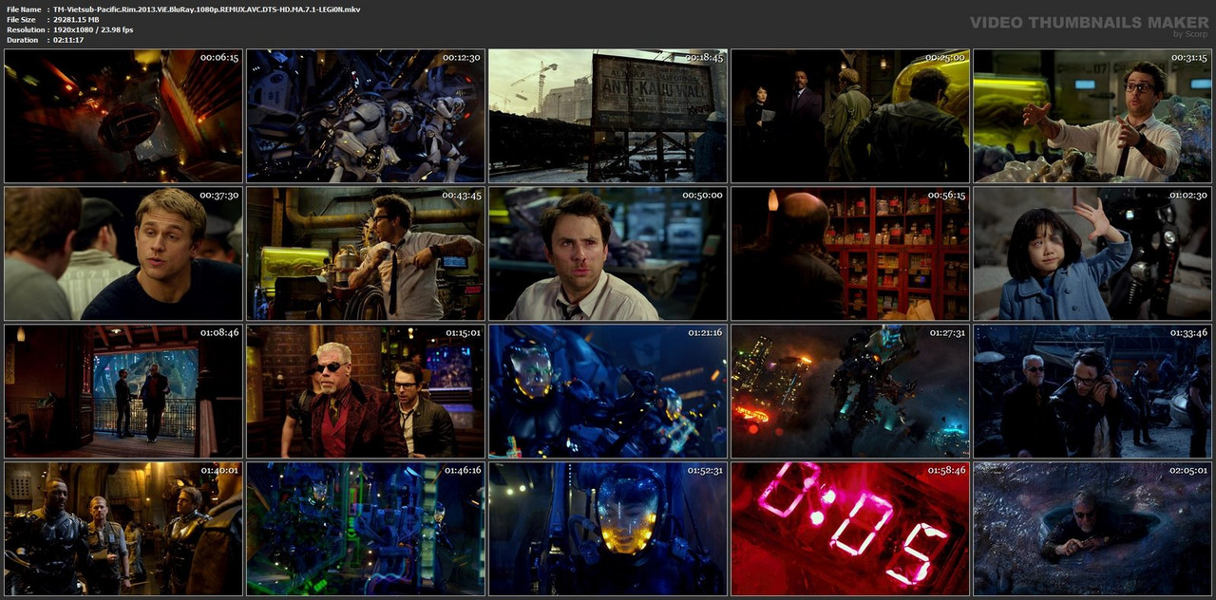Open the thumbnail at 01:33:46
Image resolution: width=1216 pixels, height=600 pixels.
click(1092, 391)
